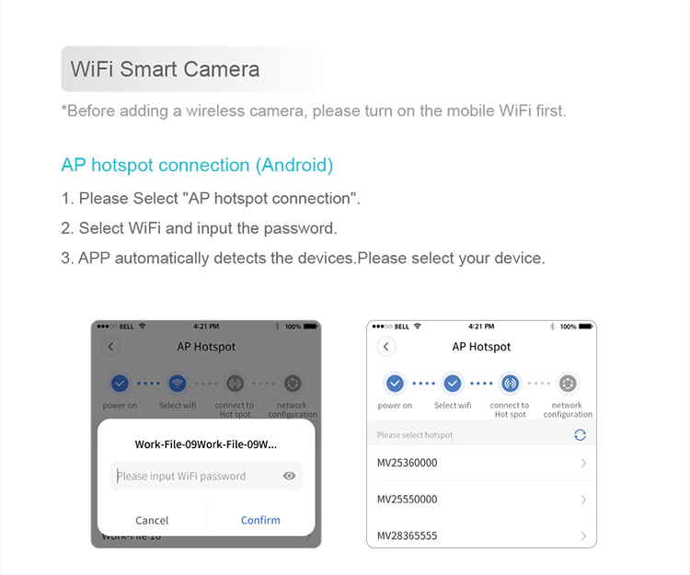Toggle password visibility eye icon
Viewport: 690px width, 575px height.
(289, 476)
